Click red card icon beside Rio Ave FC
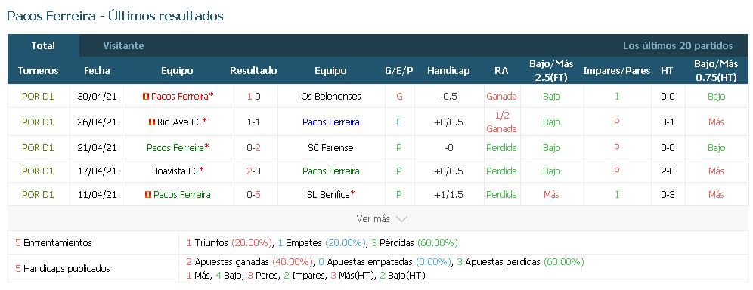Image resolution: width=753 pixels, height=290 pixels. (x=152, y=122)
